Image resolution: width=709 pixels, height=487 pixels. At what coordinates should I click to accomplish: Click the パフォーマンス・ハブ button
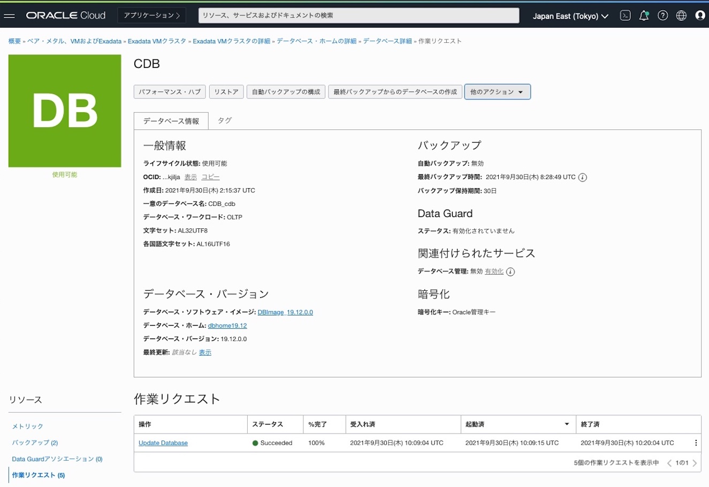click(170, 92)
